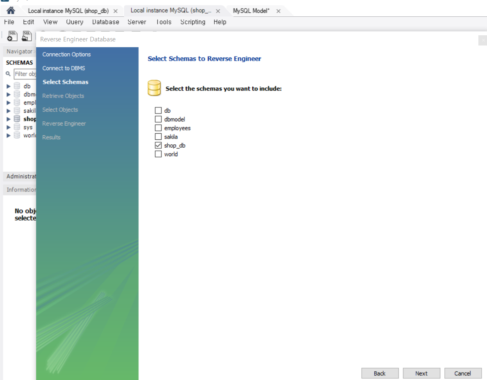Screen dimensions: 487x380
Task: Open SQL script file icon
Action: click(x=27, y=36)
